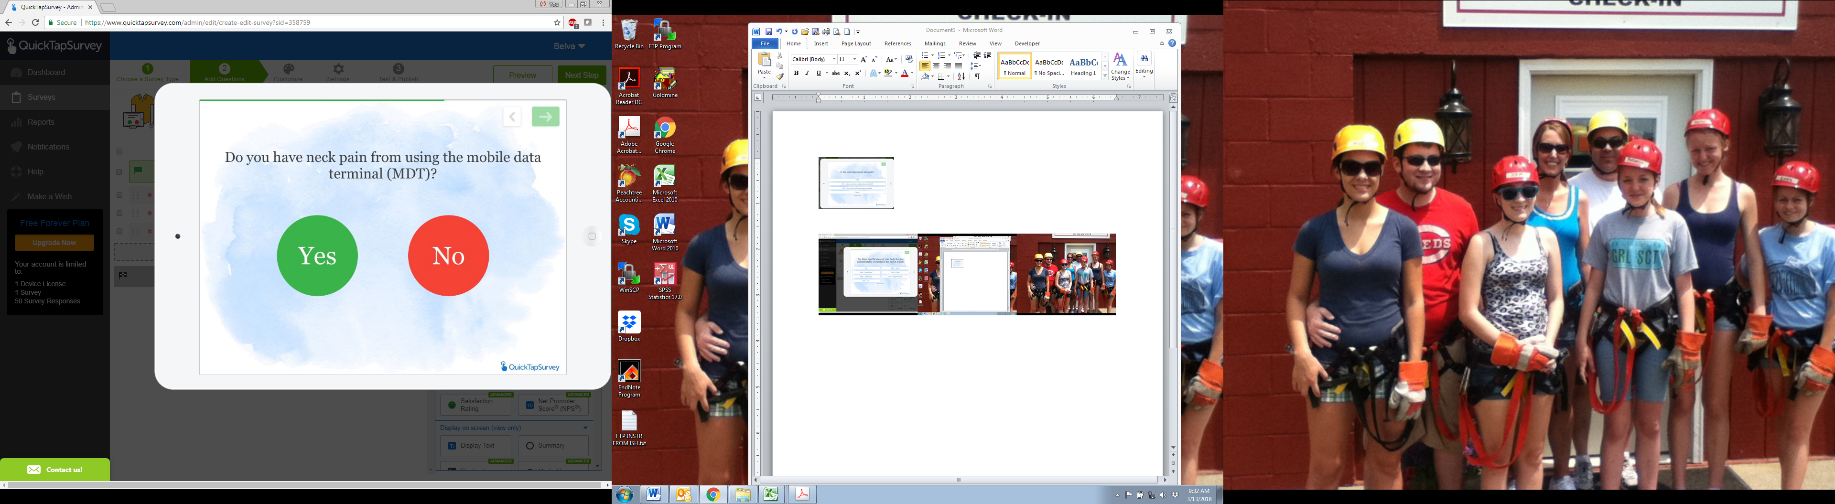Switch to the Page Layout tab in Word
Viewport: 1835px width, 504px height.
pyautogui.click(x=856, y=44)
